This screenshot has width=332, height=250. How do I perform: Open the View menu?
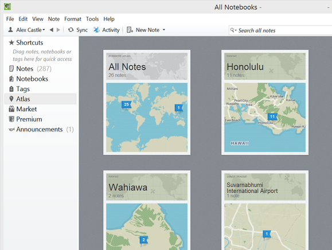click(x=38, y=19)
